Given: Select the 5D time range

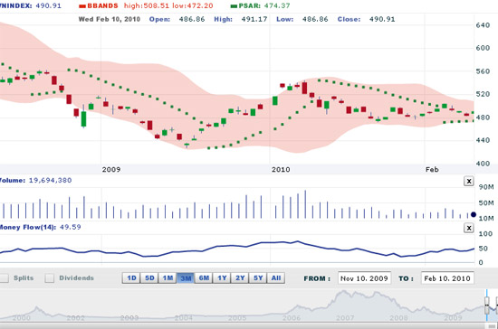Looking at the screenshot, I should coord(149,278).
